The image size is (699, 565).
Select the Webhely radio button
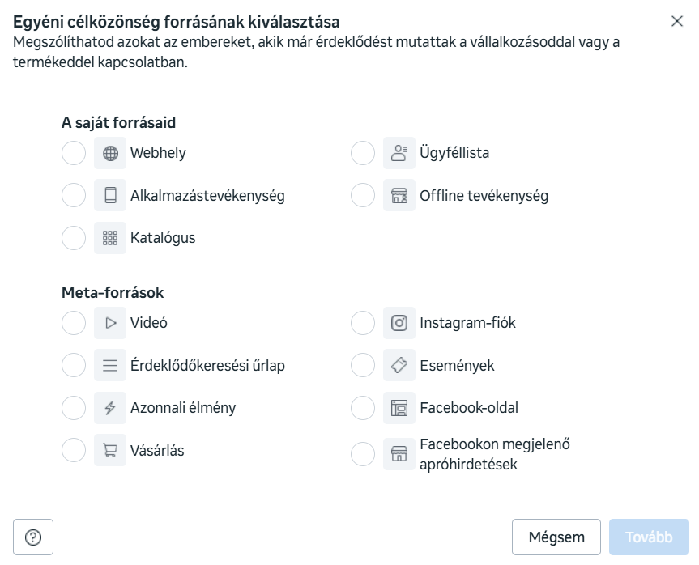(x=74, y=153)
